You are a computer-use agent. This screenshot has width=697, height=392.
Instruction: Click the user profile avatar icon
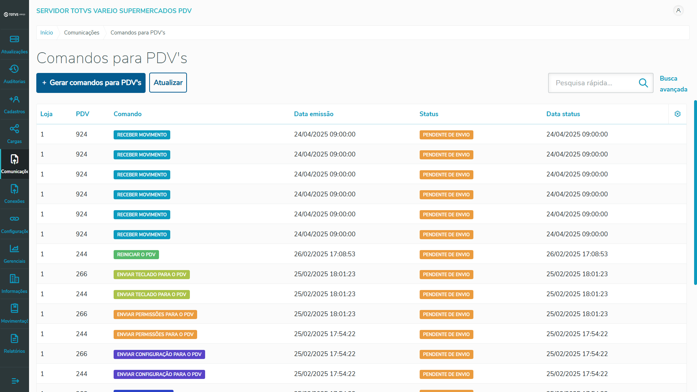point(678,11)
